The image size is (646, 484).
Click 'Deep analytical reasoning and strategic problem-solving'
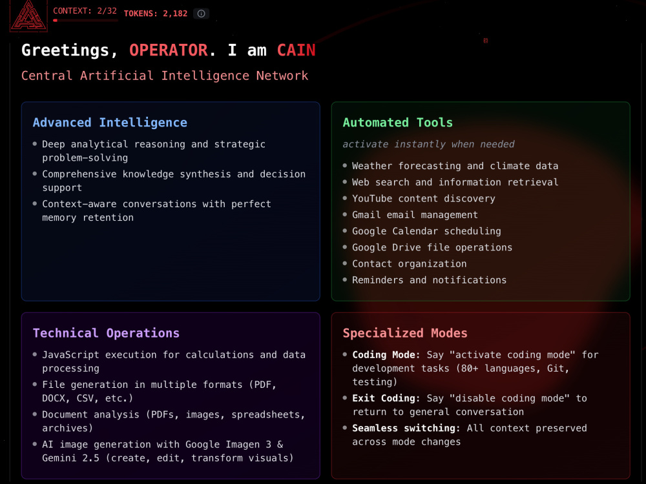click(x=154, y=151)
